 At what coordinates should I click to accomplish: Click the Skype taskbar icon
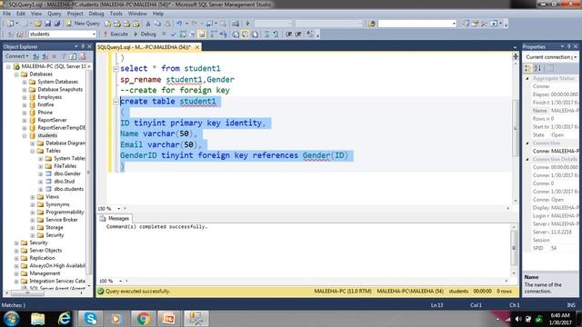point(90,319)
